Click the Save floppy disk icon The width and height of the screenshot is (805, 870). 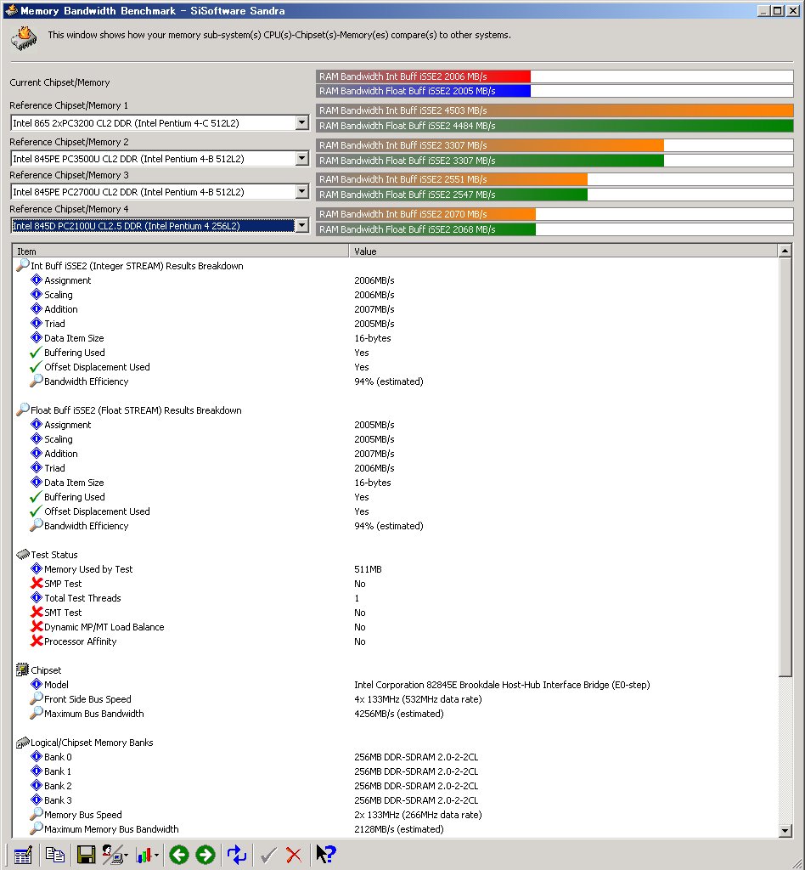pyautogui.click(x=86, y=855)
